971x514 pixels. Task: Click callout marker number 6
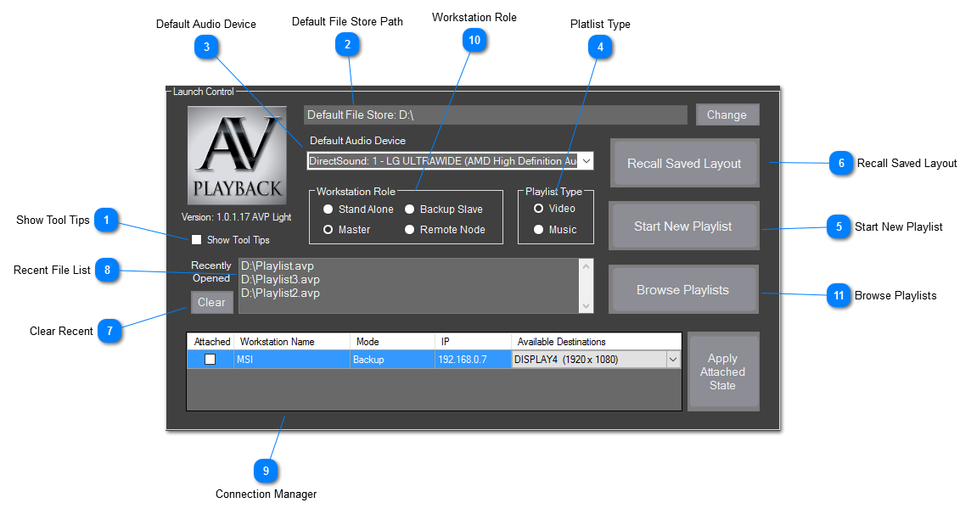pos(840,163)
